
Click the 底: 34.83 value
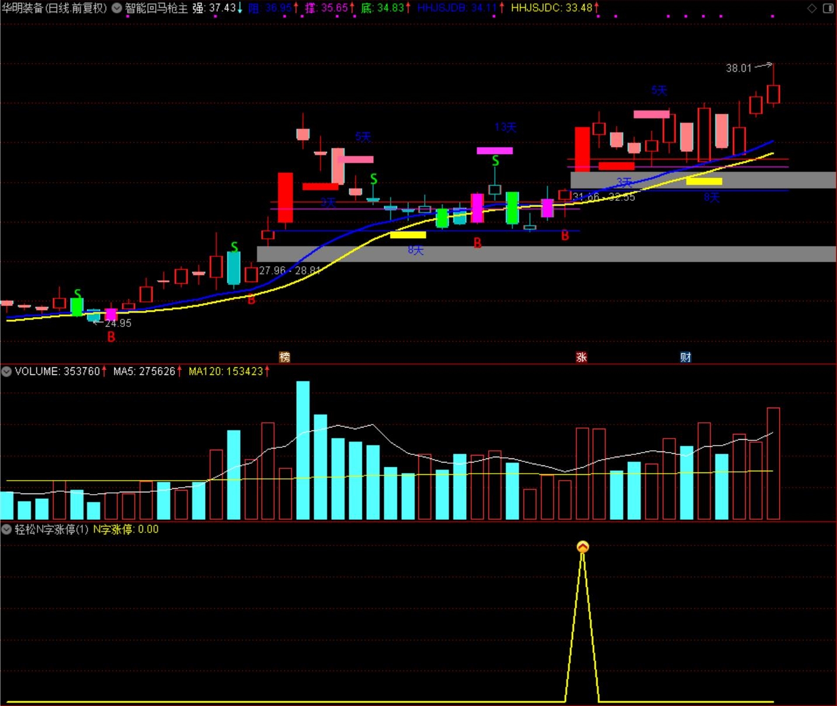(x=386, y=8)
